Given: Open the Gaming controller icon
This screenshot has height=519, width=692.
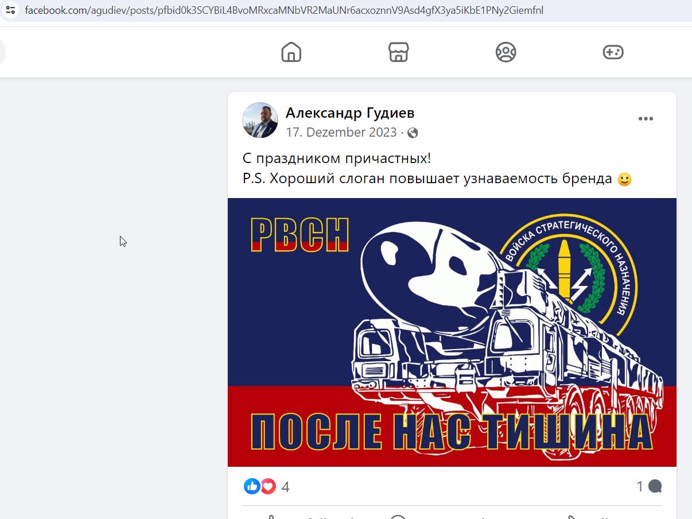Looking at the screenshot, I should point(613,52).
